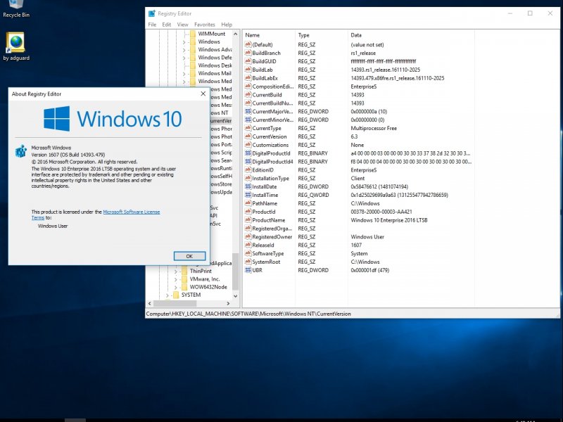Viewport: 563px width, 422px height.
Task: Click the SYSTEM folder icon in tree
Action: (x=176, y=295)
